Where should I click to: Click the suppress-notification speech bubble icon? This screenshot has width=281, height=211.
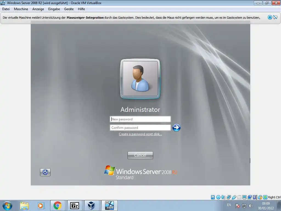[x=275, y=17]
